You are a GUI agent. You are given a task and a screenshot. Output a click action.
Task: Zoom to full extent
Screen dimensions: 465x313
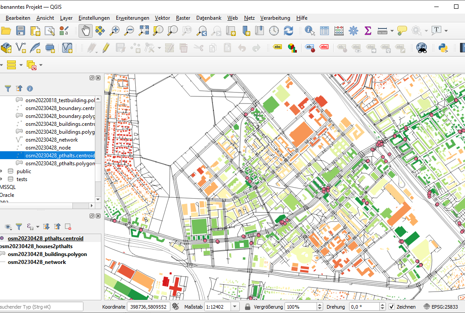[x=144, y=31]
